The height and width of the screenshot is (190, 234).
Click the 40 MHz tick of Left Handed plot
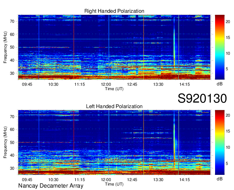pyautogui.click(x=12, y=155)
